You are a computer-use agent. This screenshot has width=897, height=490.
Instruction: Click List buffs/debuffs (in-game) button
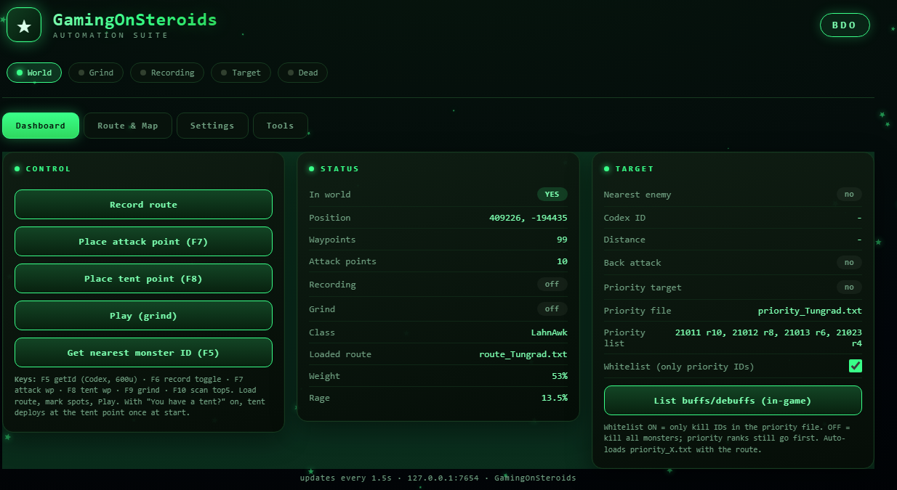point(733,401)
